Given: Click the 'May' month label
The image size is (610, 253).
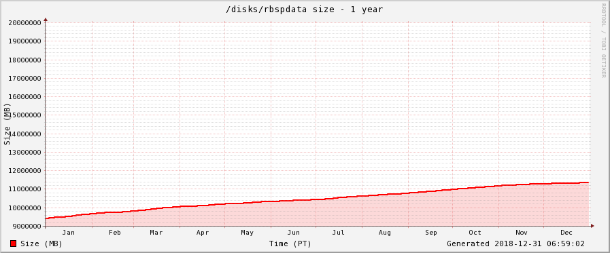Looking at the screenshot, I should [x=248, y=233].
